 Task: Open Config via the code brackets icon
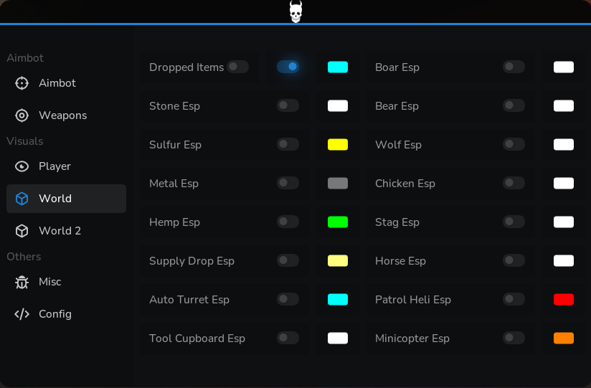coord(22,314)
